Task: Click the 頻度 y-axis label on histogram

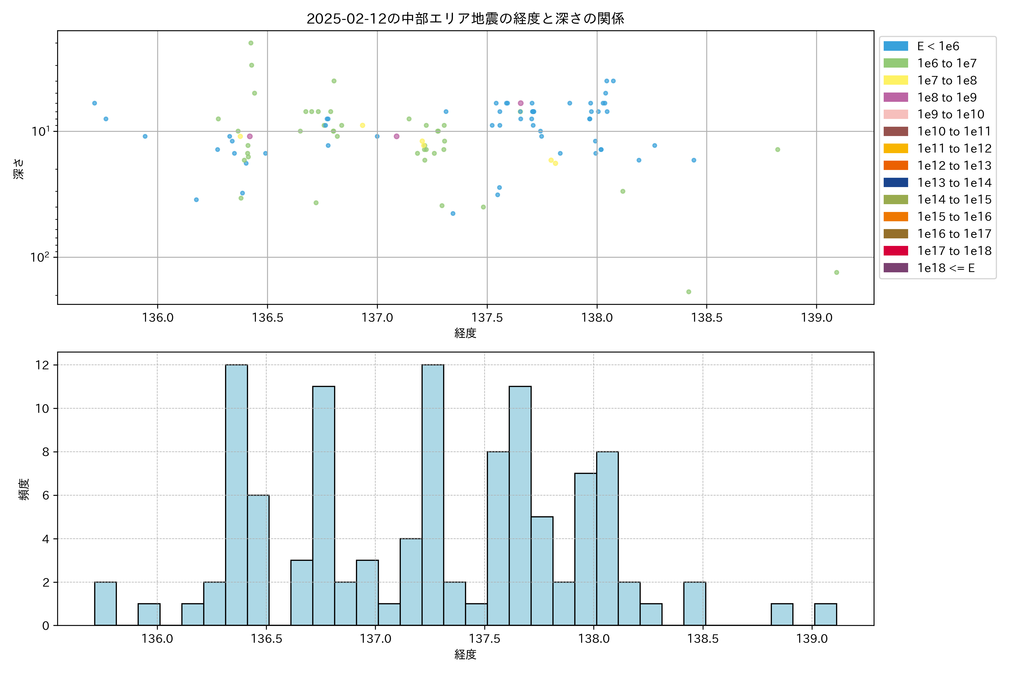Action: (x=24, y=489)
